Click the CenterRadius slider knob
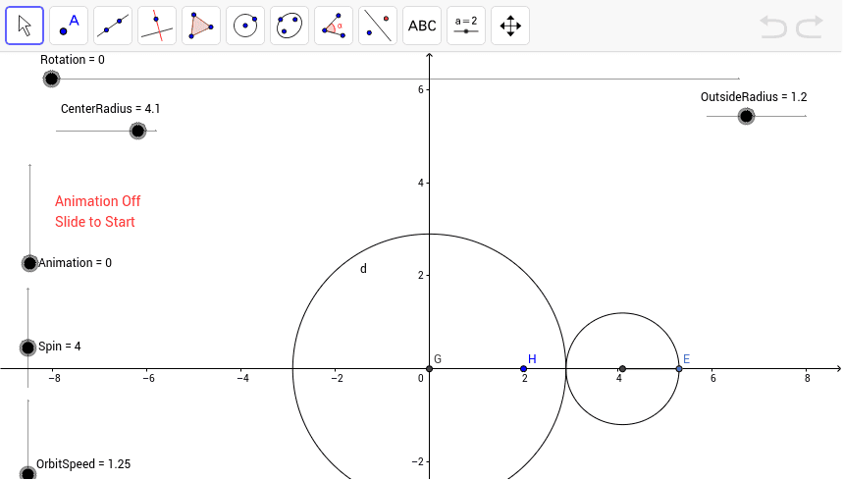Image resolution: width=843 pixels, height=481 pixels. pos(138,131)
